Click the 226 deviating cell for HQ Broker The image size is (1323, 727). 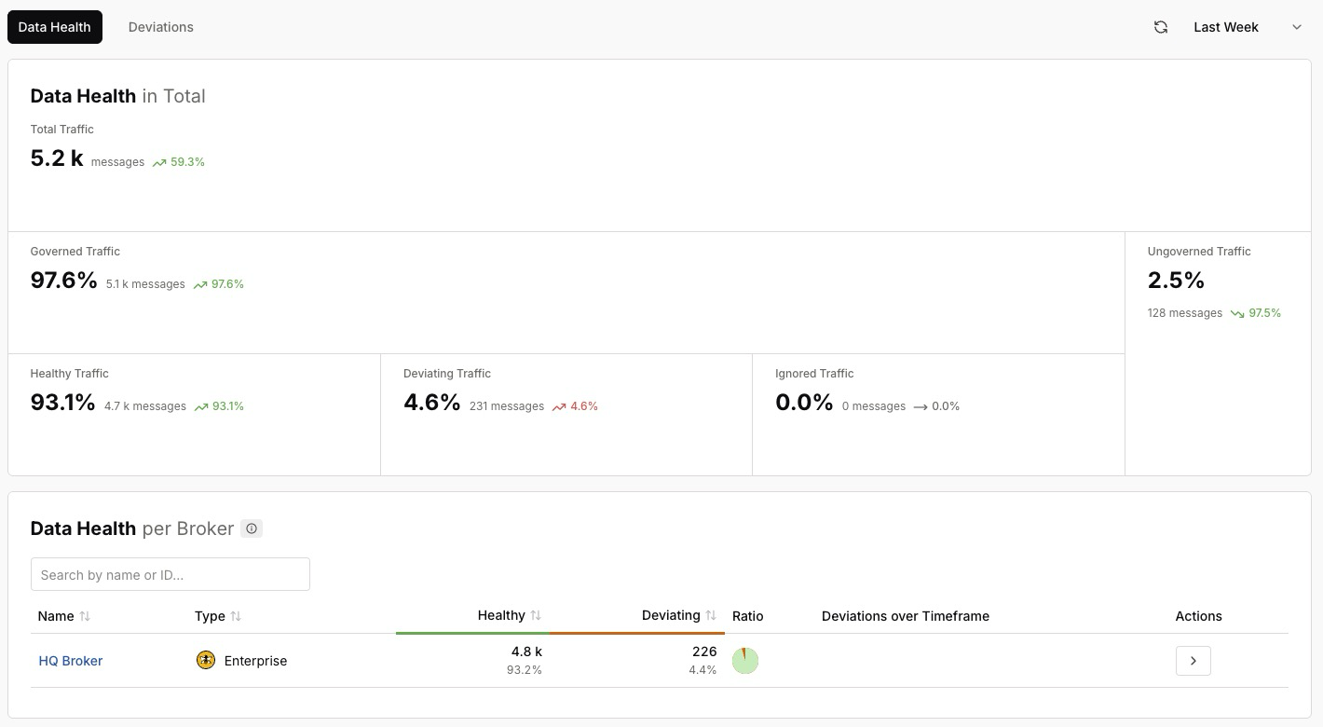(x=704, y=652)
